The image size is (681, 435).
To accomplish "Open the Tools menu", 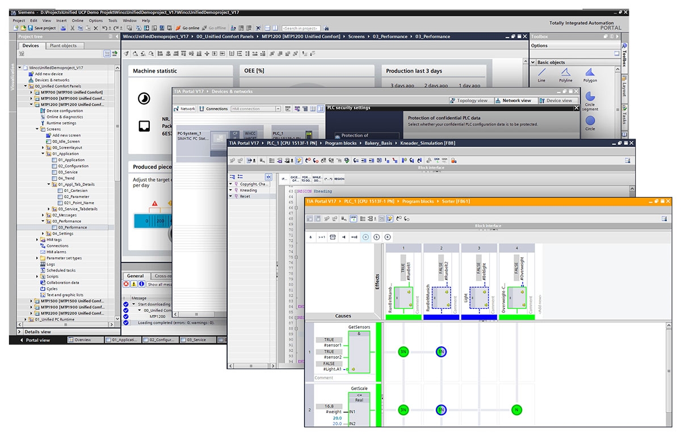I will pyautogui.click(x=113, y=20).
